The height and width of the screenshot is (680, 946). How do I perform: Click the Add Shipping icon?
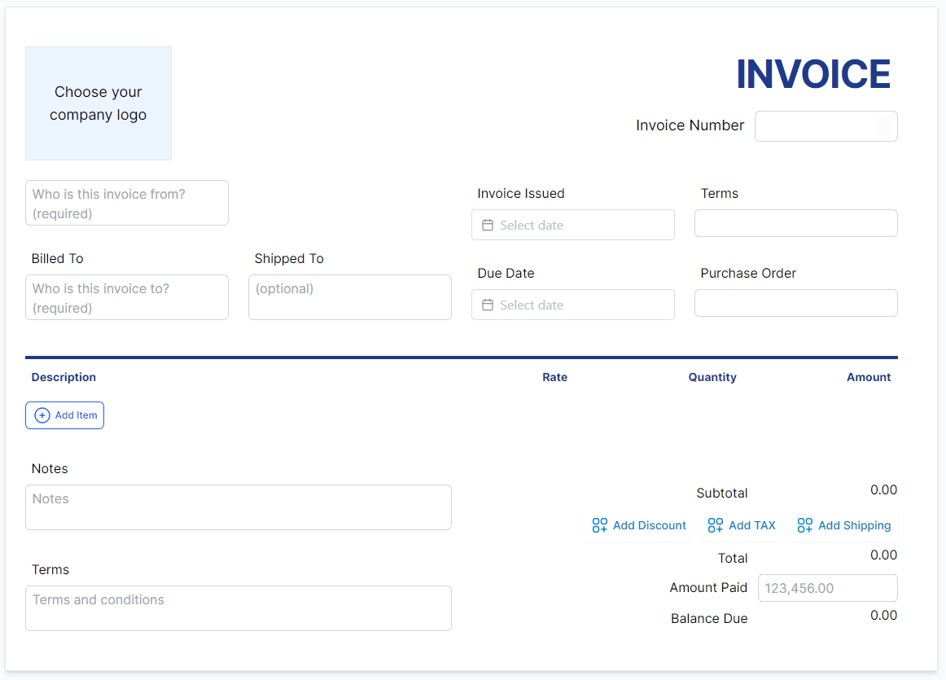(x=805, y=525)
